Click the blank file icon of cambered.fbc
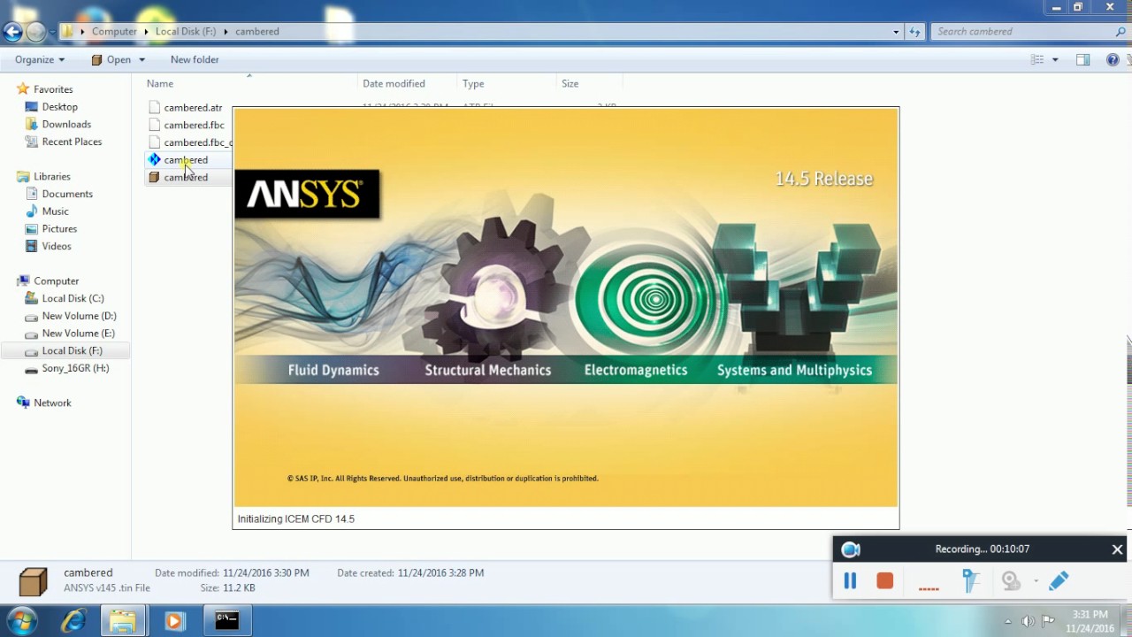 155,126
